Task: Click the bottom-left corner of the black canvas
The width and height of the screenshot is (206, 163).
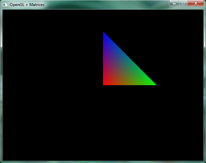Action: pos(4,160)
